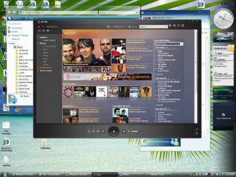Viewport: 236px width, 177px height.
Task: Open Organize menu in Explorer window
Action: coord(16,18)
